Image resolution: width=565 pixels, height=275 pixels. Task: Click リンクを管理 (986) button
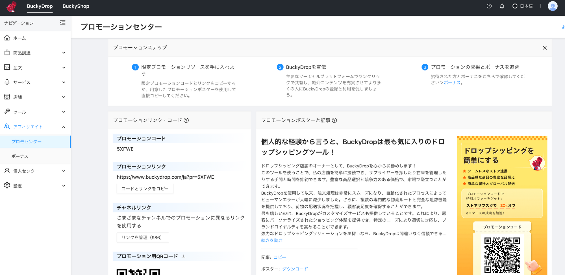[143, 238]
